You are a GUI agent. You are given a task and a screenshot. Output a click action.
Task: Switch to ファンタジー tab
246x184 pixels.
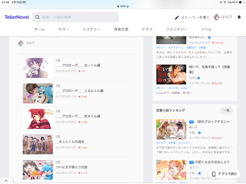pyautogui.click(x=177, y=29)
